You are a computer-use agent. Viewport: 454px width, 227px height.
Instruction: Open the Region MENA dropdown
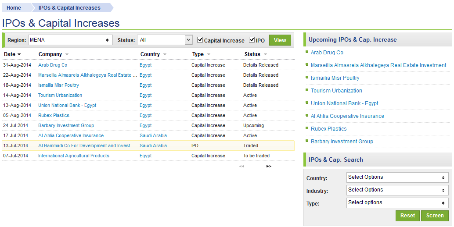(x=70, y=40)
